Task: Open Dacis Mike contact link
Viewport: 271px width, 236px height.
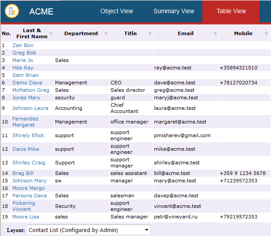Action: [x=26, y=149]
